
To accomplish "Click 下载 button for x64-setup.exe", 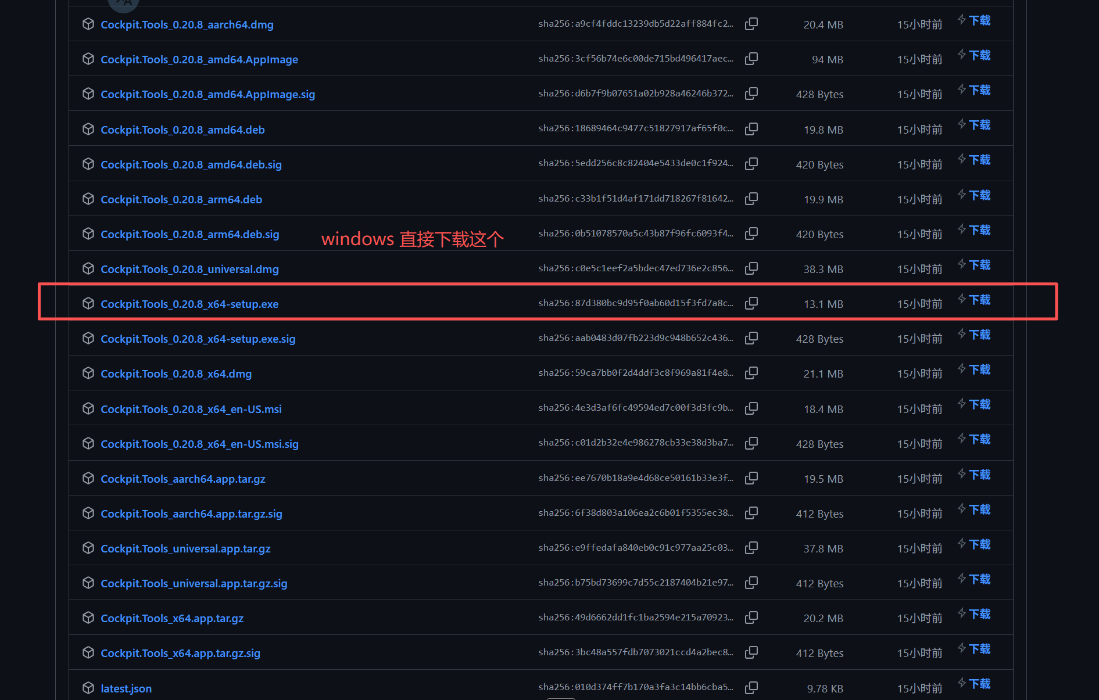I will click(974, 300).
